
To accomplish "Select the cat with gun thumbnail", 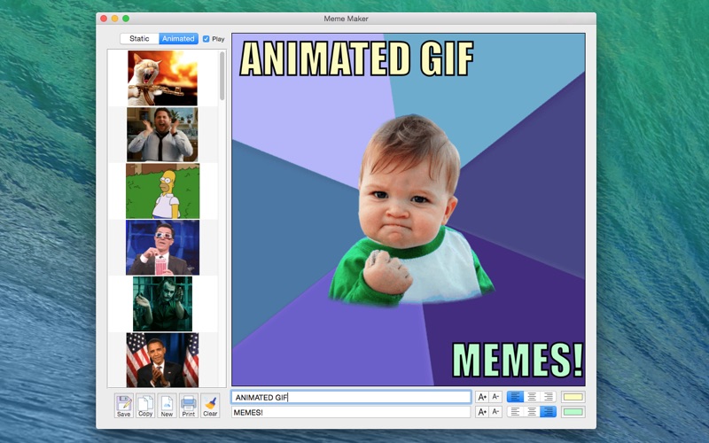I will click(162, 78).
